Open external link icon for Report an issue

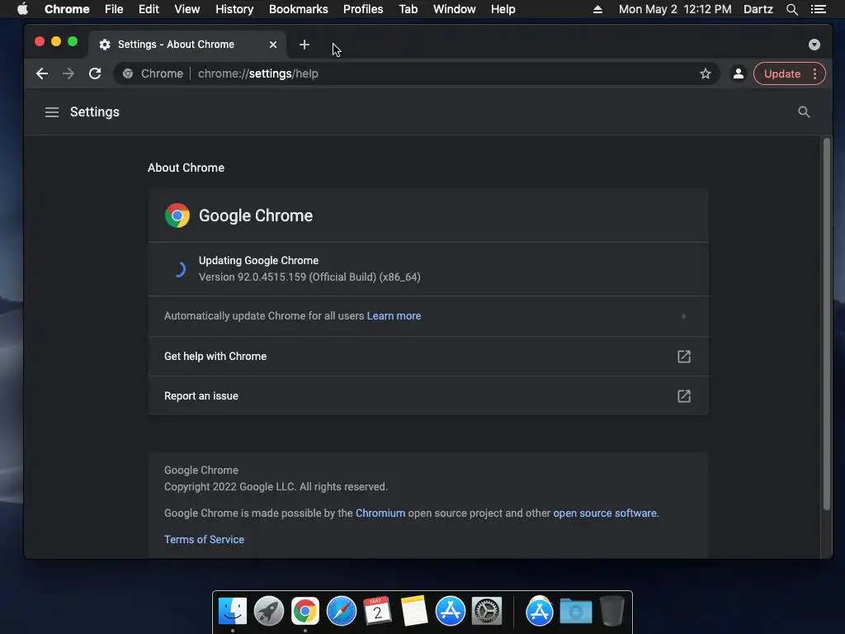point(684,396)
